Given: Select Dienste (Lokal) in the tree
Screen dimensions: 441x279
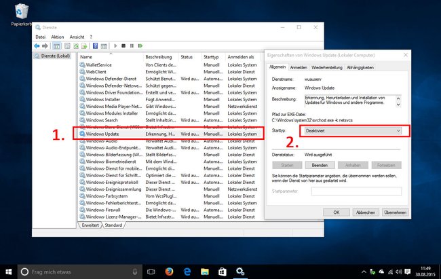Looking at the screenshot, I should pyautogui.click(x=53, y=56).
